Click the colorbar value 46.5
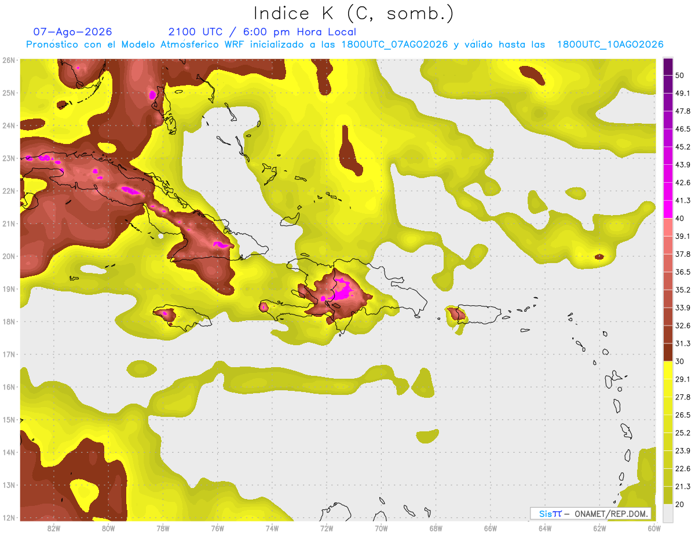 coord(682,129)
